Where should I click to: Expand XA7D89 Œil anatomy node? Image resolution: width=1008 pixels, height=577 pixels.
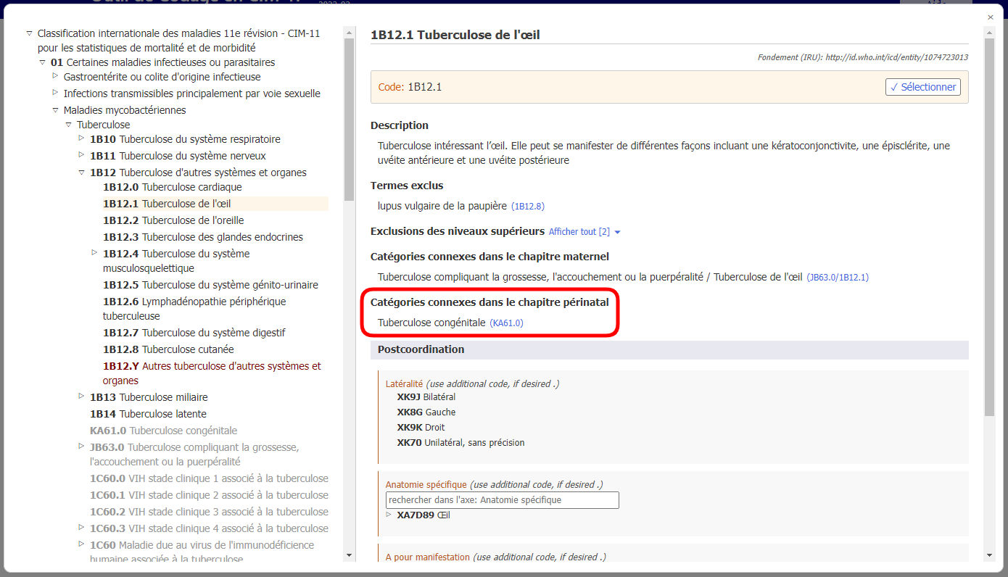pos(389,514)
